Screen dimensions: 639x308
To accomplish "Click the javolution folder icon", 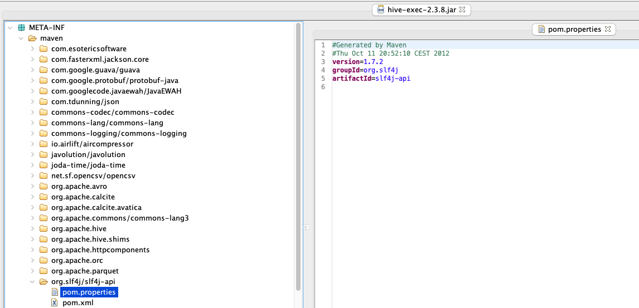I will pyautogui.click(x=43, y=155).
